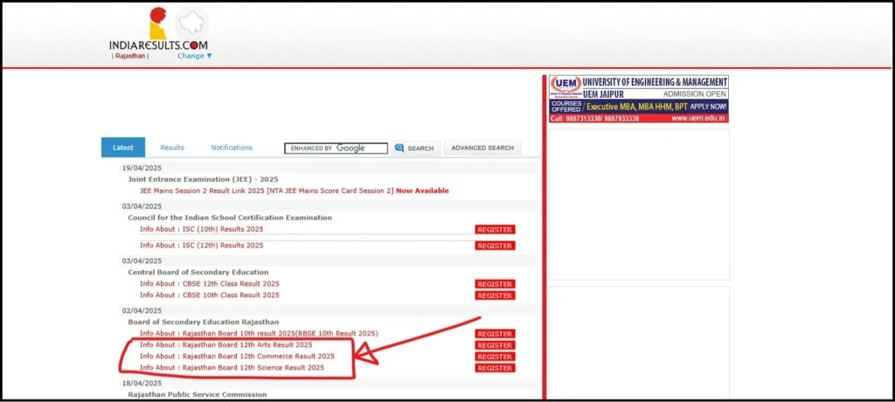Register for Rajasthan Board 10th result
This screenshot has width=895, height=402.
[x=495, y=334]
